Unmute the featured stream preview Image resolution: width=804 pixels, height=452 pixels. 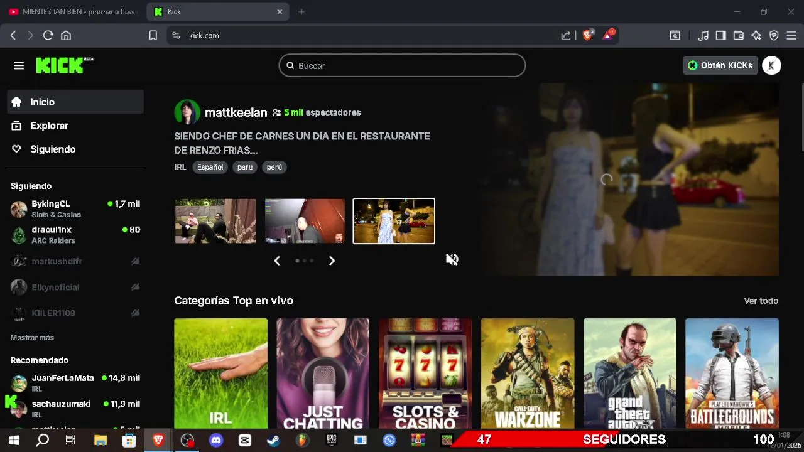pos(452,259)
